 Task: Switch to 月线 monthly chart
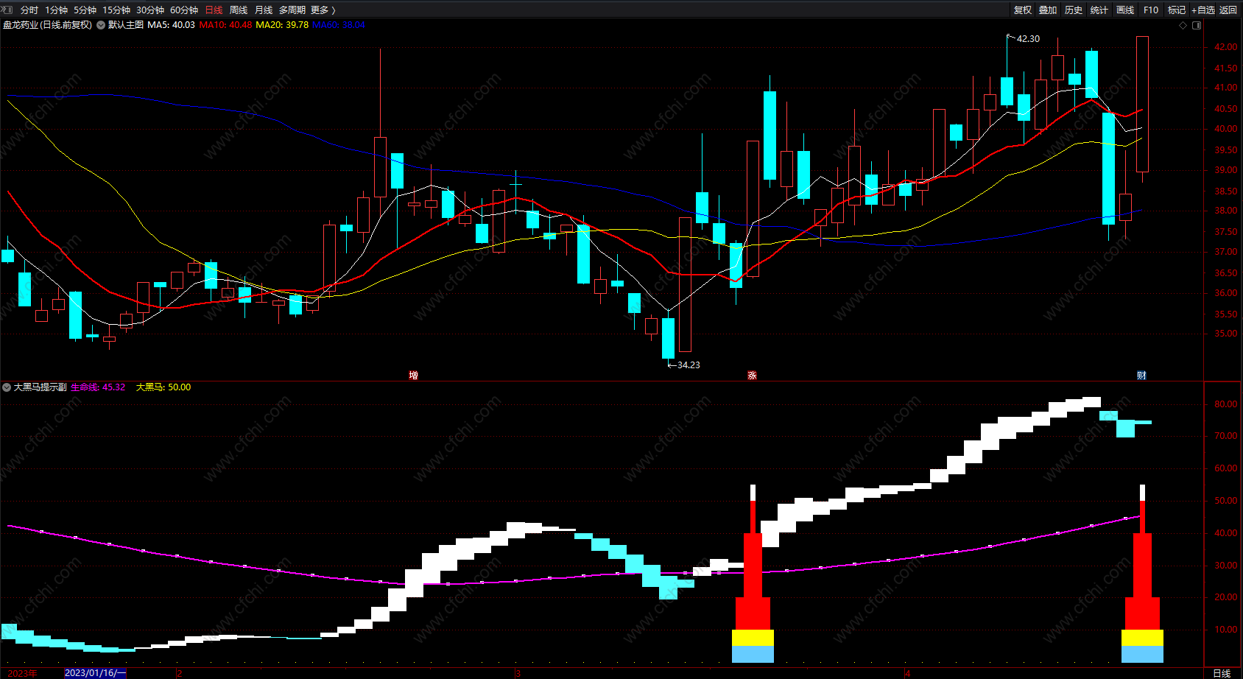point(264,10)
